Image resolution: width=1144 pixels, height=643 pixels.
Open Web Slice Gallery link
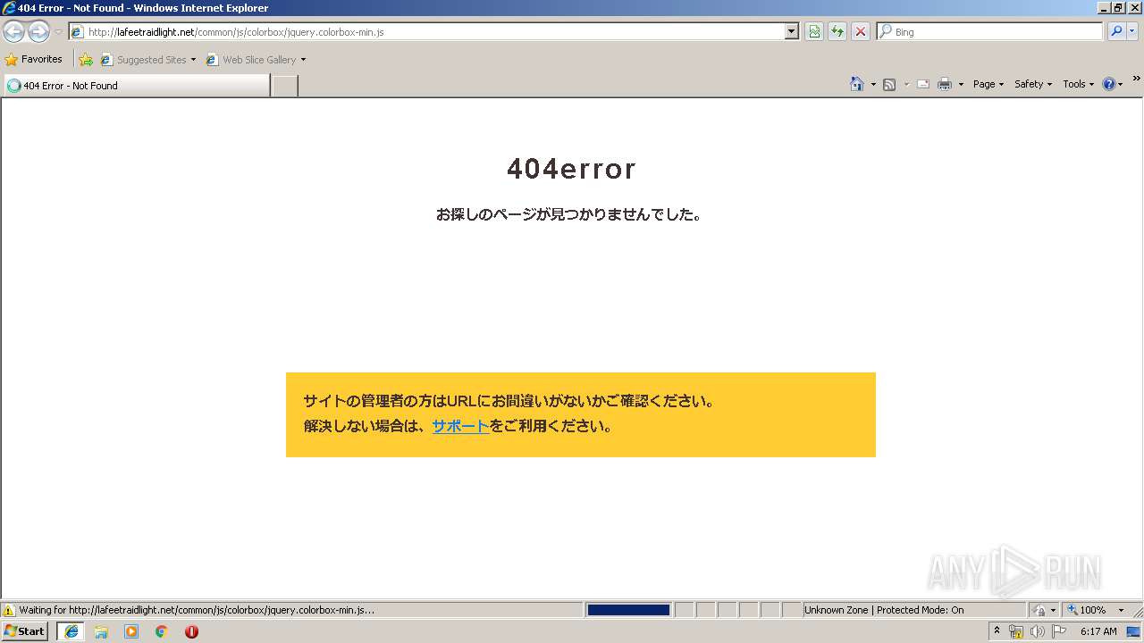(251, 60)
